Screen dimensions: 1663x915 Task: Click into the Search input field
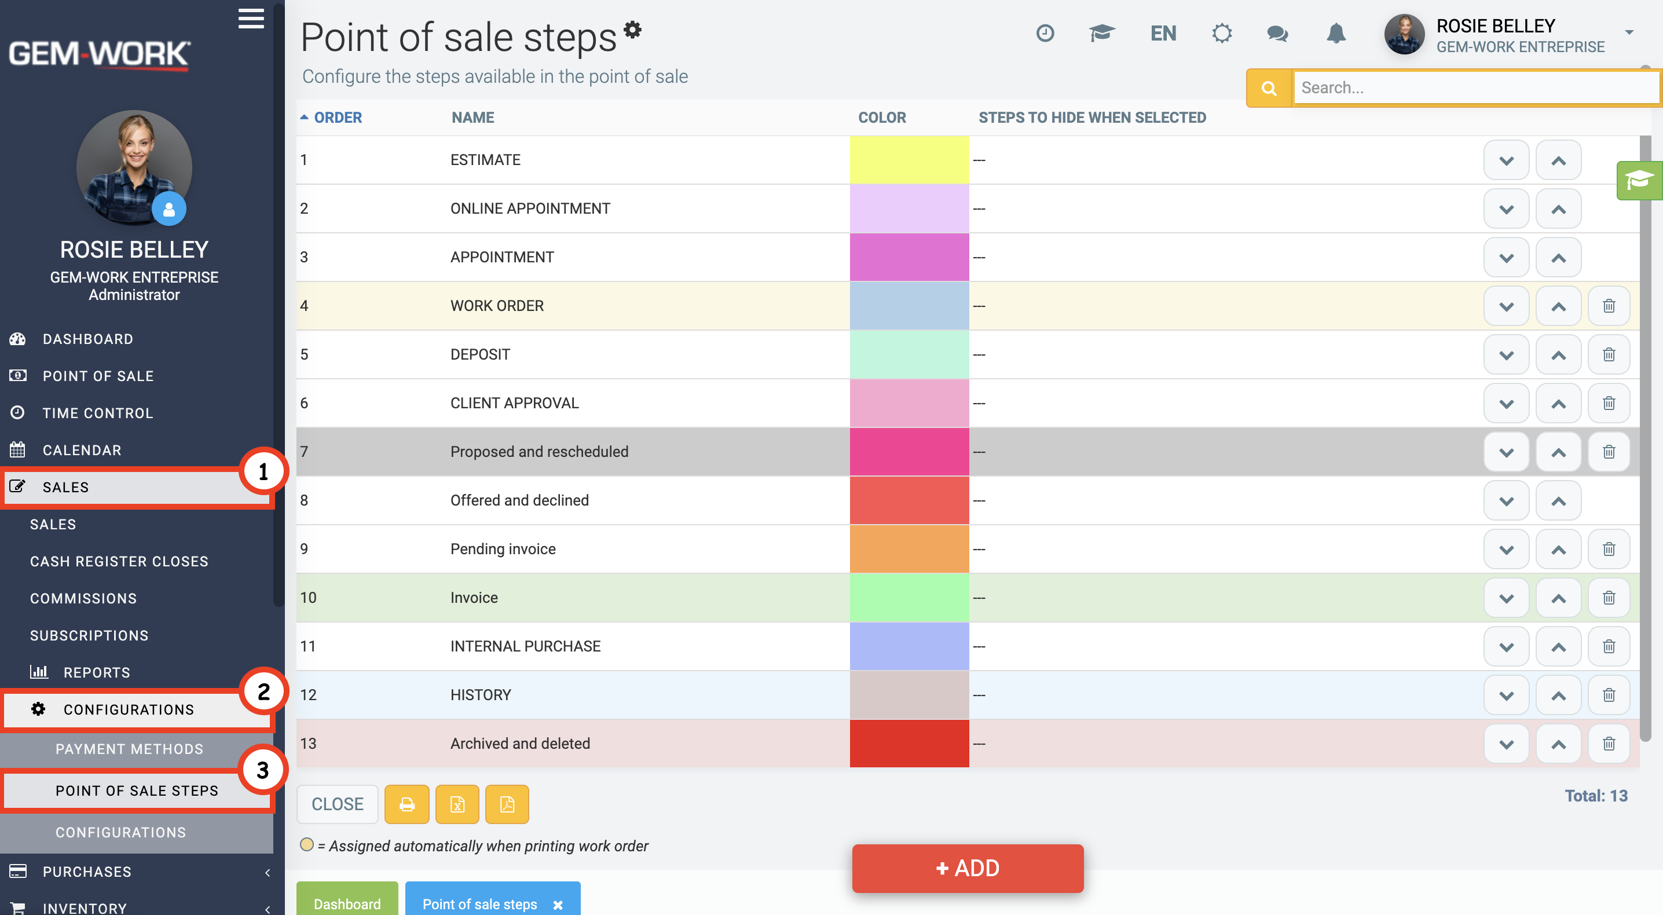(x=1476, y=88)
